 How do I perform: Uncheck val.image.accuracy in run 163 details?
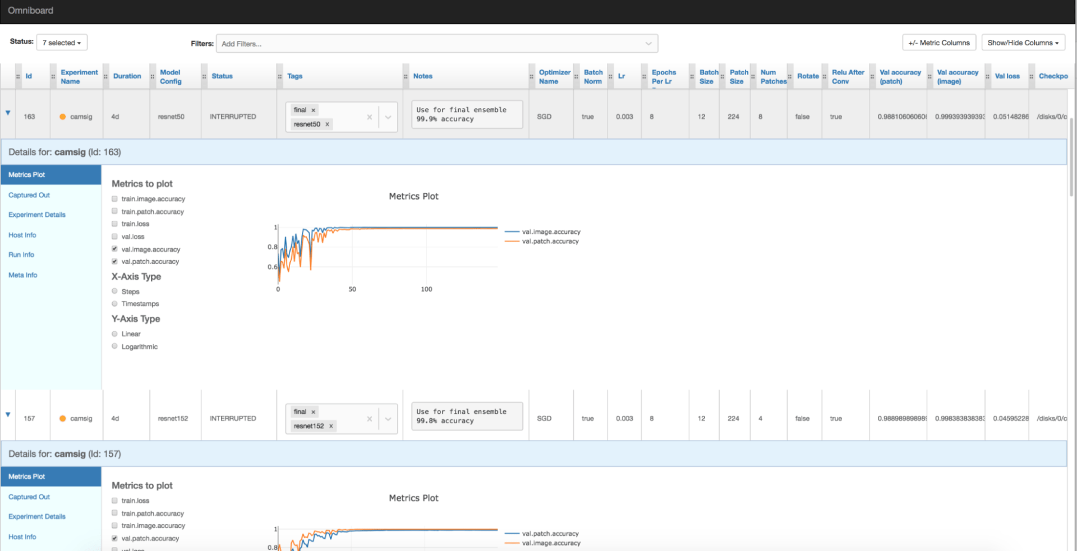pos(114,249)
